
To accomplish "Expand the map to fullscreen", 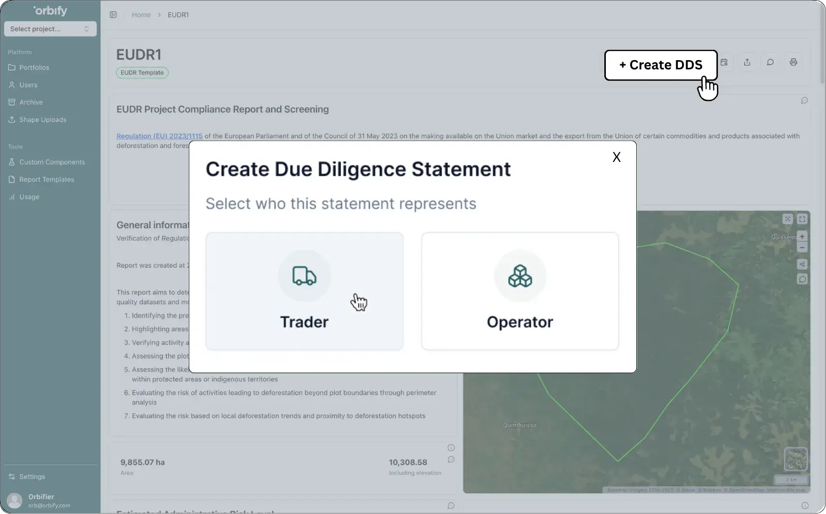I will coord(802,218).
